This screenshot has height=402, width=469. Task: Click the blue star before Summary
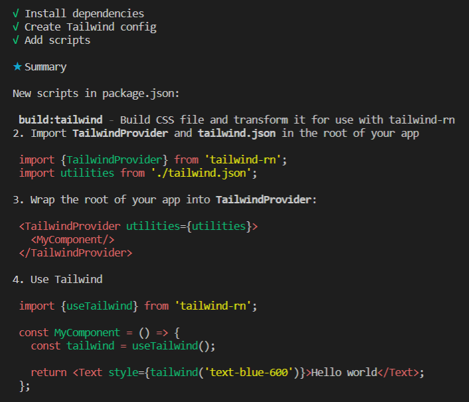[17, 67]
